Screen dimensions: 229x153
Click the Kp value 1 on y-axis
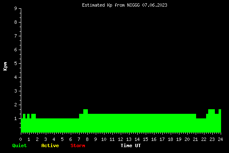15,118
